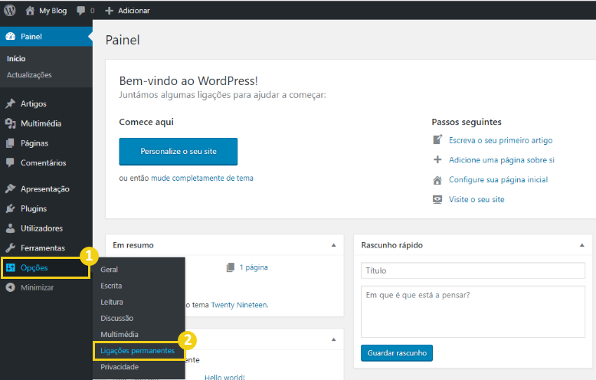Click the Multimédia media icon in the sidebar
The image size is (596, 380).
click(x=11, y=123)
